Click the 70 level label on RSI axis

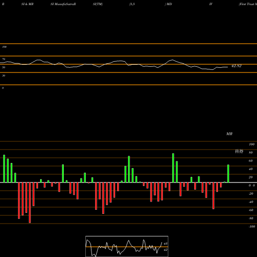click(x=4, y=59)
